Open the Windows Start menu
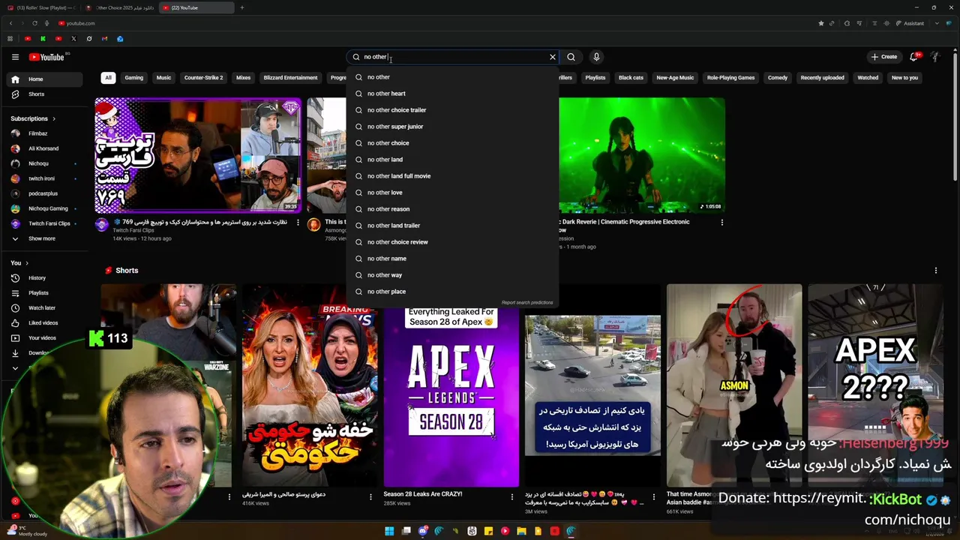The image size is (960, 540). [x=389, y=531]
